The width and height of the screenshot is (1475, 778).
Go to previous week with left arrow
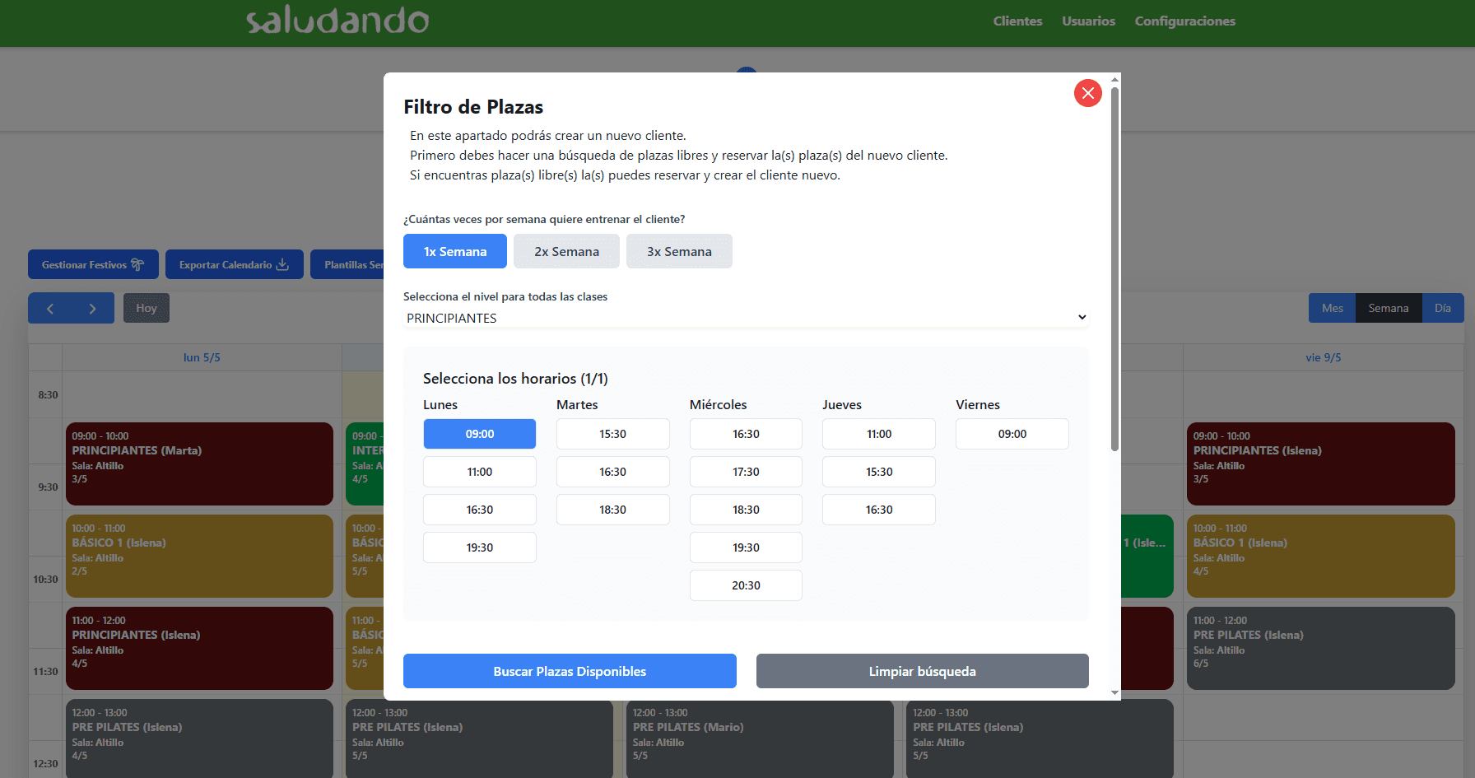pos(50,309)
